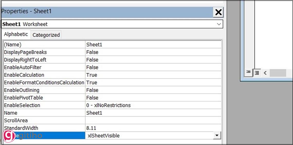Select the EnableCalculation property row
293x145 pixels.
(x=44, y=75)
